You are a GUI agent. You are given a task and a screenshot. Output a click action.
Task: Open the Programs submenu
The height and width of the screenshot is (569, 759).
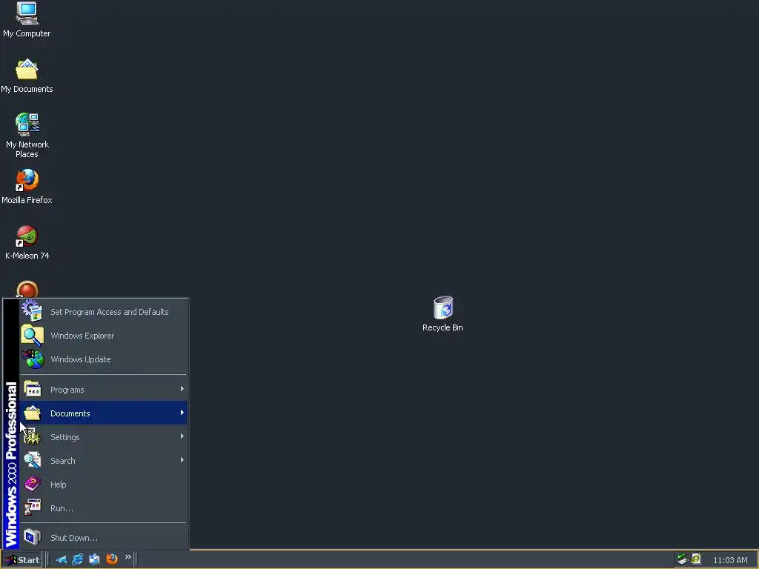[104, 390]
